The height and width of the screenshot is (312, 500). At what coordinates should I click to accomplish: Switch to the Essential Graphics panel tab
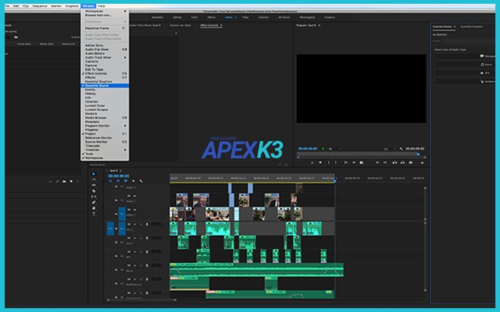pos(471,26)
